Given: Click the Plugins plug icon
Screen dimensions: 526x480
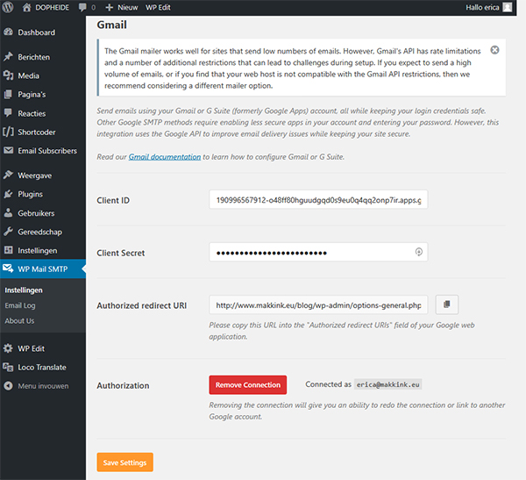Looking at the screenshot, I should [8, 194].
